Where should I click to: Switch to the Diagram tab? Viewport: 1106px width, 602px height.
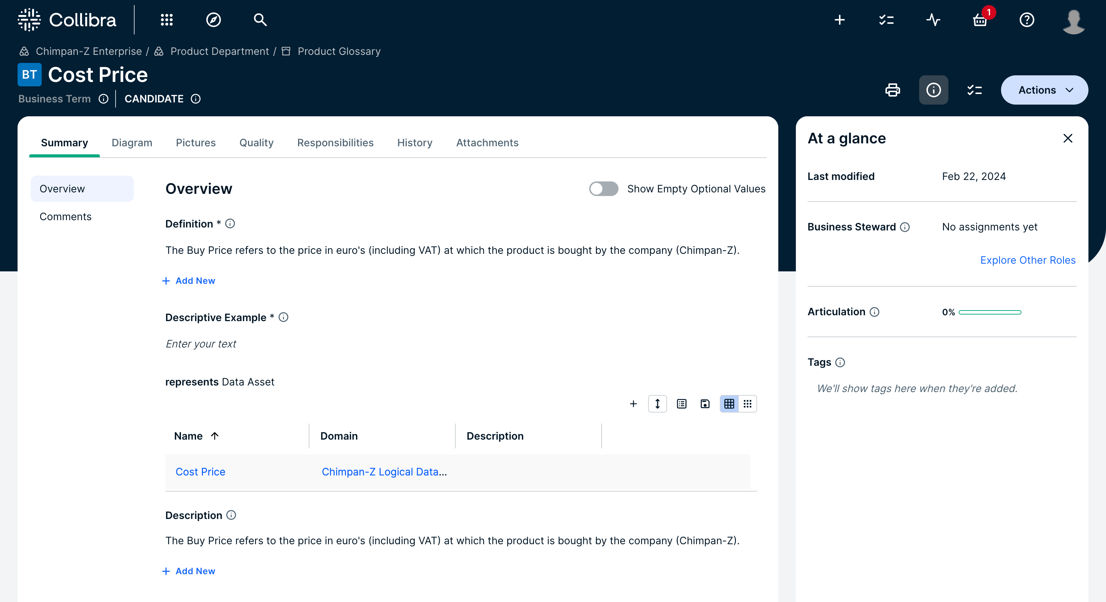(132, 143)
